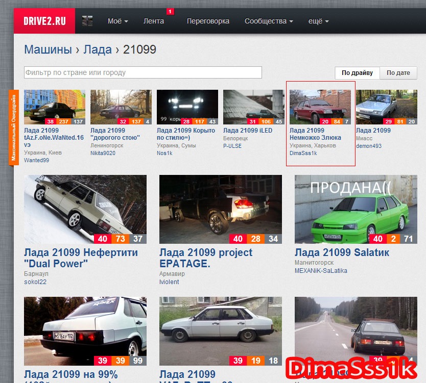
Task: Open the на 99% rear-view car photo
Action: point(85,331)
